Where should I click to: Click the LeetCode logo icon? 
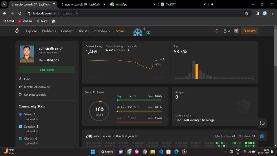[x=17, y=31]
